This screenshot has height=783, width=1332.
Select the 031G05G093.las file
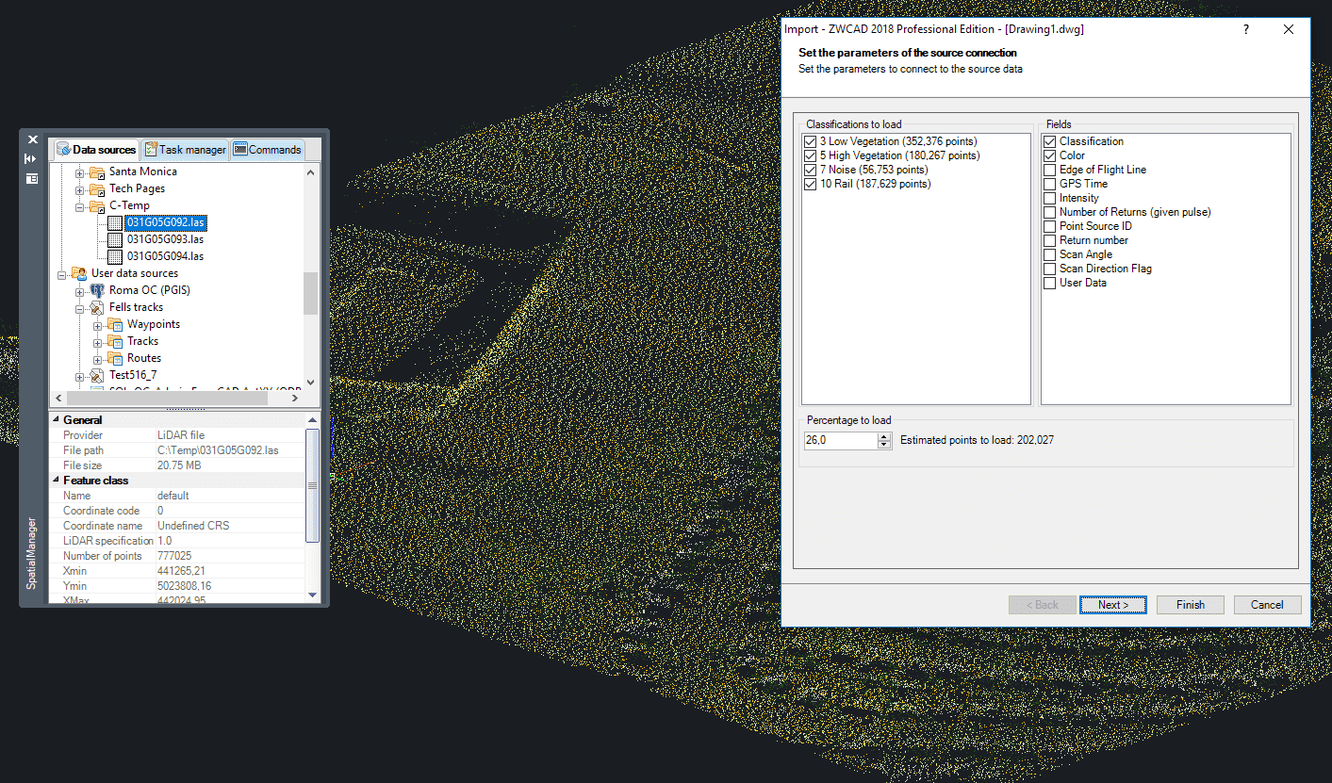pos(166,239)
